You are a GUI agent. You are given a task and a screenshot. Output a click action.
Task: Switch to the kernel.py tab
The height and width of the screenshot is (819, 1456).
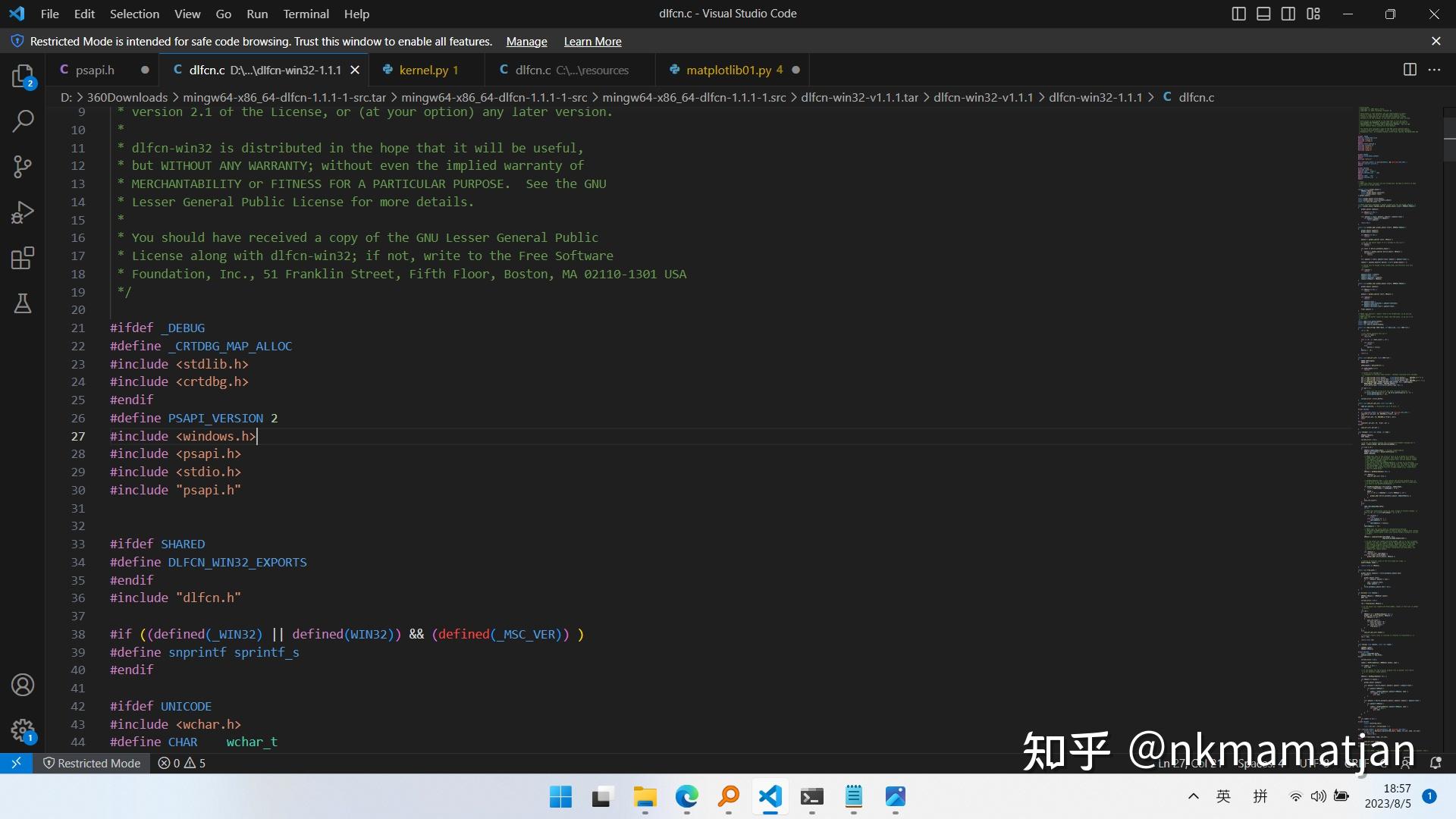pyautogui.click(x=425, y=69)
